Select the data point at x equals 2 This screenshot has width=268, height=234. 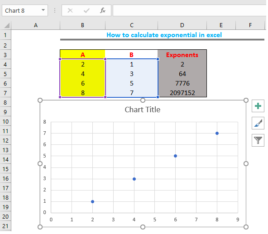[x=92, y=202]
